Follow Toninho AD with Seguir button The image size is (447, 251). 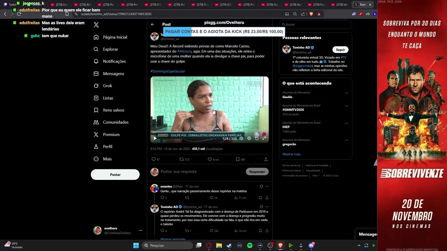[x=340, y=50]
